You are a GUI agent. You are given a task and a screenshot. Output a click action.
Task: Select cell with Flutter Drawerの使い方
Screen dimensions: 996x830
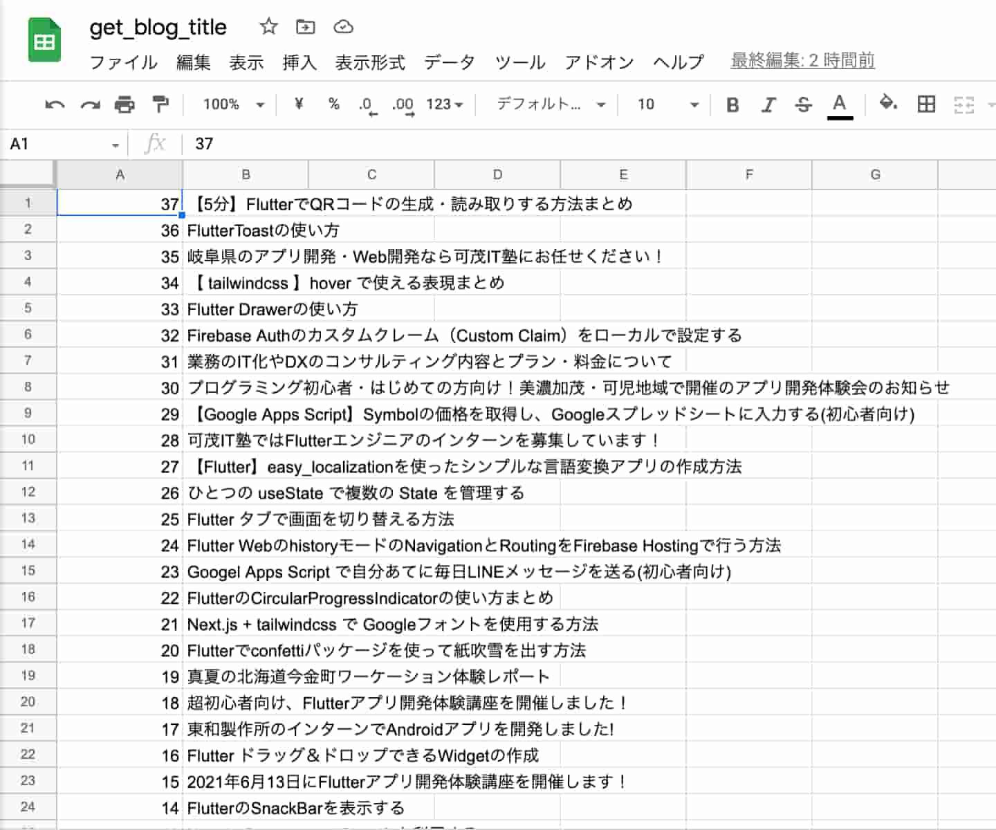(246, 309)
